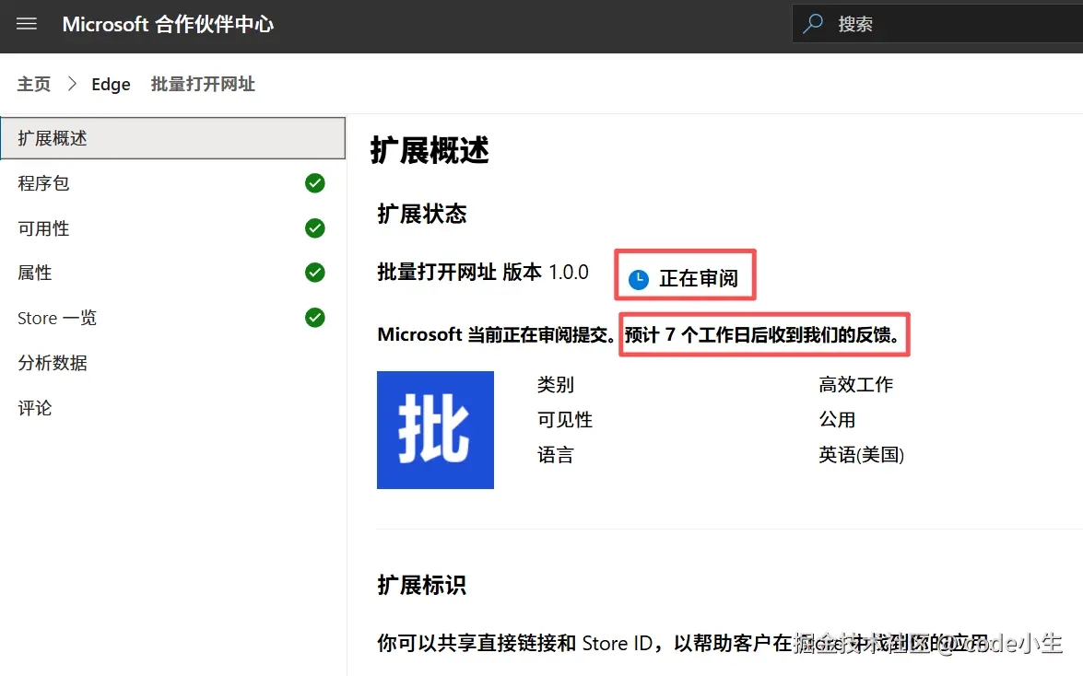This screenshot has width=1083, height=676.
Task: Click the 扩展概述 page heading
Action: click(430, 150)
